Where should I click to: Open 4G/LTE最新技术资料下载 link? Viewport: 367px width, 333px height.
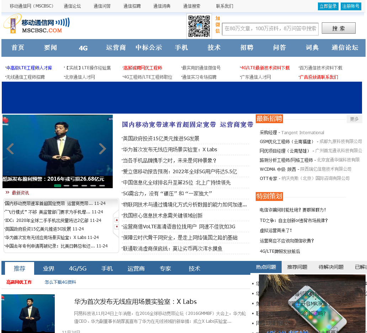(x=265, y=68)
